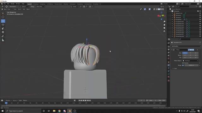This screenshot has height=113, width=202.
Task: Switch to the Animation workspace tab
Action: click(x=73, y=4)
